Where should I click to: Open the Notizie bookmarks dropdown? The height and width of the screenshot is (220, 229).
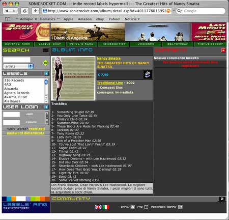pos(132,19)
